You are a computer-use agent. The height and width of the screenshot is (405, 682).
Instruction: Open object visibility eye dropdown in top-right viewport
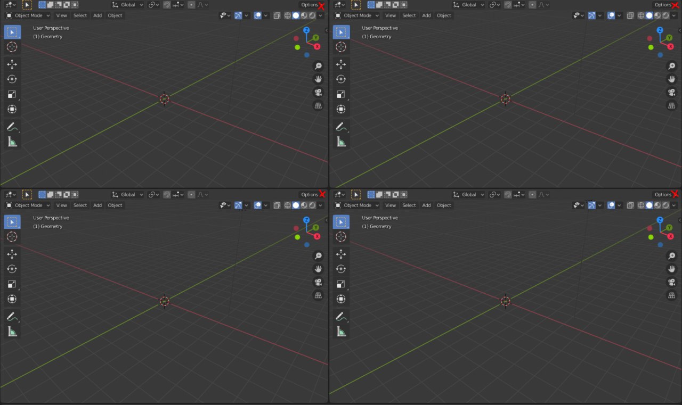coord(579,15)
